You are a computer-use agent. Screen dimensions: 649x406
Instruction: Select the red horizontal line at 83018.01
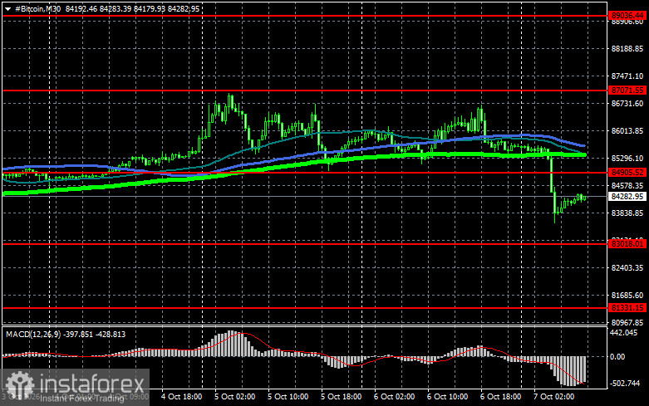[x=305, y=244]
